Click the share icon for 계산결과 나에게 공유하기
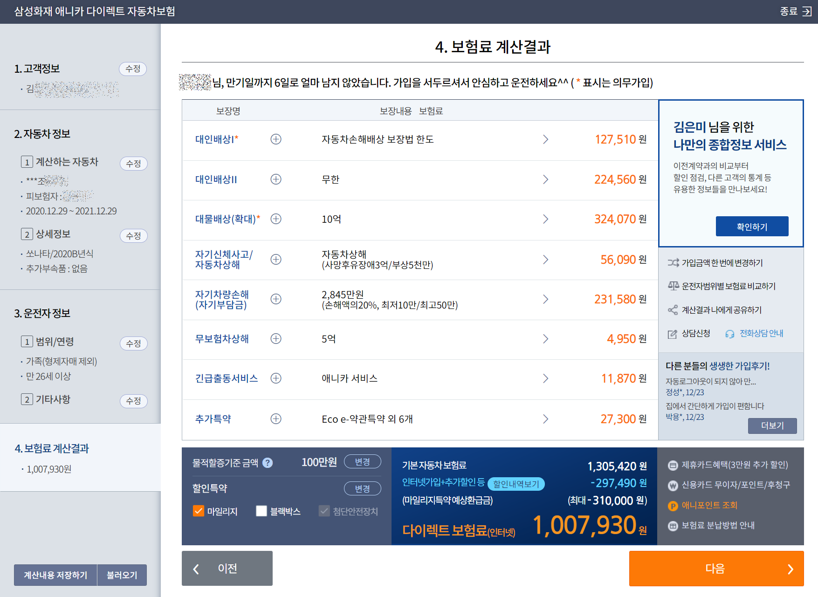 673,310
